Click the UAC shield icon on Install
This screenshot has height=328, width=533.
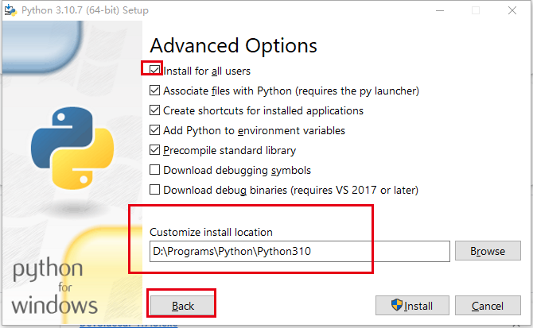(396, 305)
